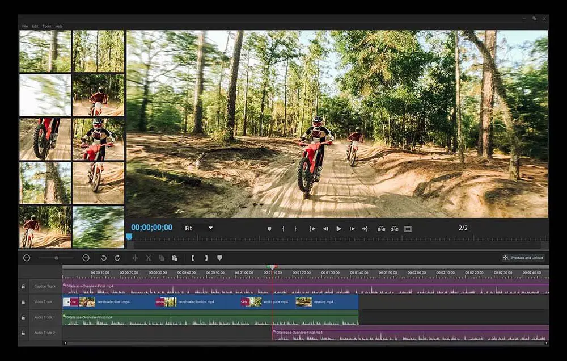Toggle lock on Audio Track 1

23,317
